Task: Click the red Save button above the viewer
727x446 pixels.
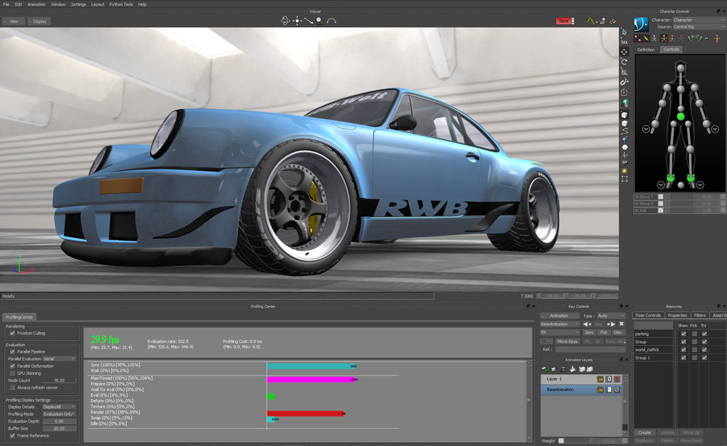Action: (x=564, y=20)
